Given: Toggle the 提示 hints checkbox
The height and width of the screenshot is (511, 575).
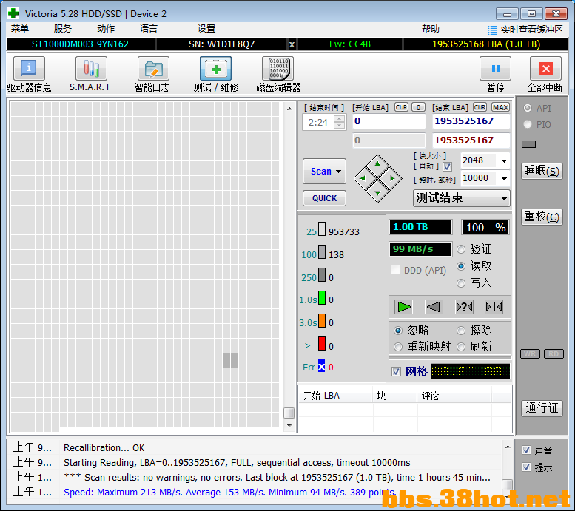Looking at the screenshot, I should click(527, 467).
